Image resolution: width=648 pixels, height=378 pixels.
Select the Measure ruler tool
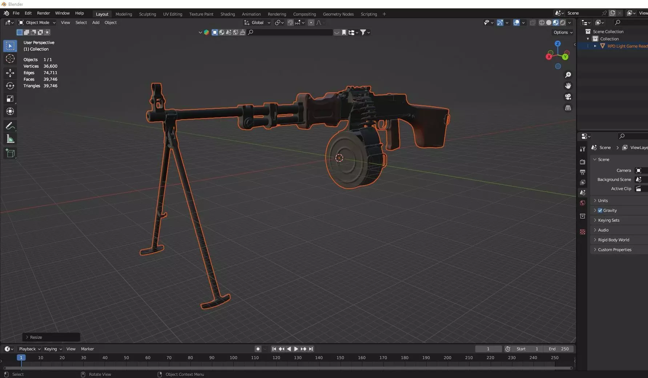(10, 139)
